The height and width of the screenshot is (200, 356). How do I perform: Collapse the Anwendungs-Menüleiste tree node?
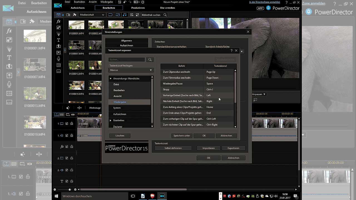tap(111, 79)
